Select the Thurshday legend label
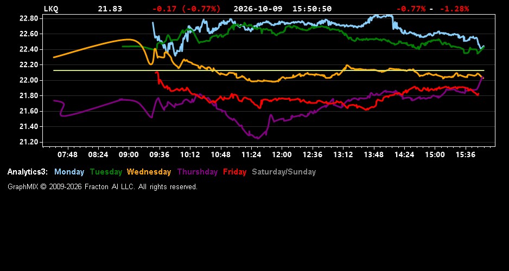 (198, 172)
